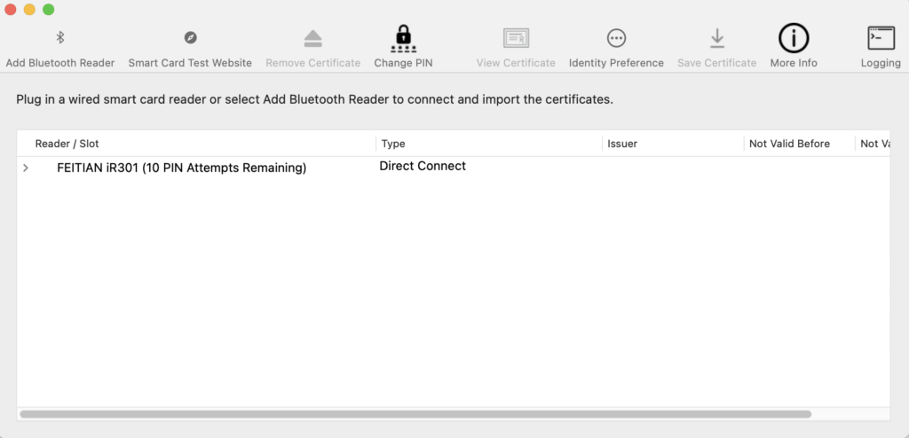Sort by Issuer column header
Image resolution: width=909 pixels, height=438 pixels.
622,144
